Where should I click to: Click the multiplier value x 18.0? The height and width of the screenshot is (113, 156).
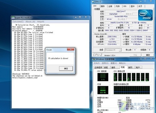(112, 39)
